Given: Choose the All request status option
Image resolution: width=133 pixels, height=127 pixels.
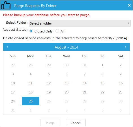Looking at the screenshot, I should click(57, 31).
